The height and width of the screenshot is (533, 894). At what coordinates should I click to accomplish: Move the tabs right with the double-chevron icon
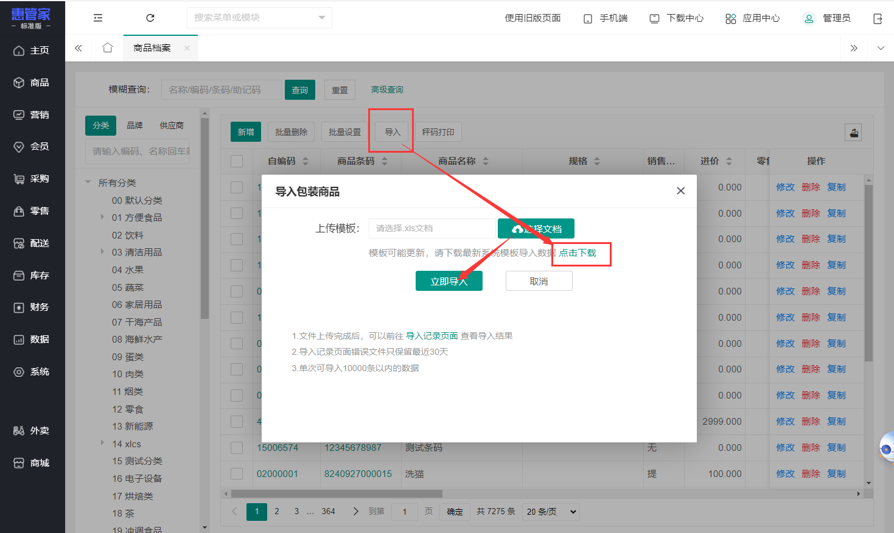(x=854, y=48)
